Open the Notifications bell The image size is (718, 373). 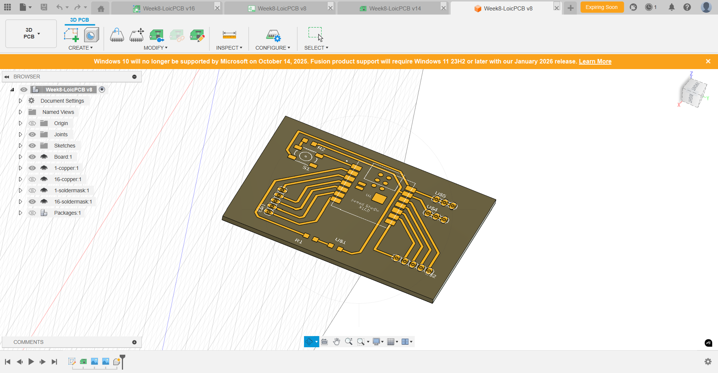pyautogui.click(x=672, y=7)
